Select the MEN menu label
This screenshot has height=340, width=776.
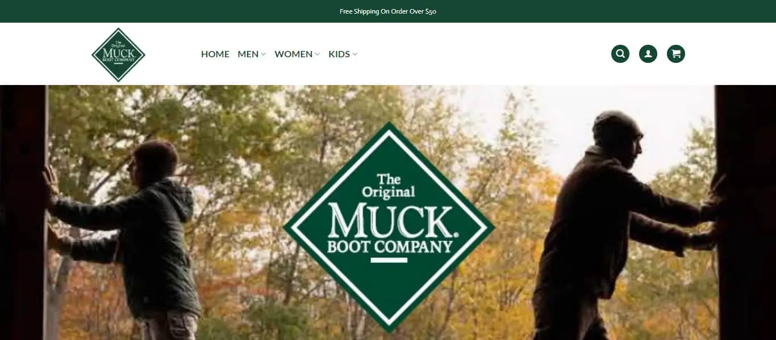click(x=248, y=54)
